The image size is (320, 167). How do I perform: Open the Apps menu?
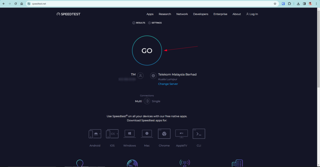150,14
